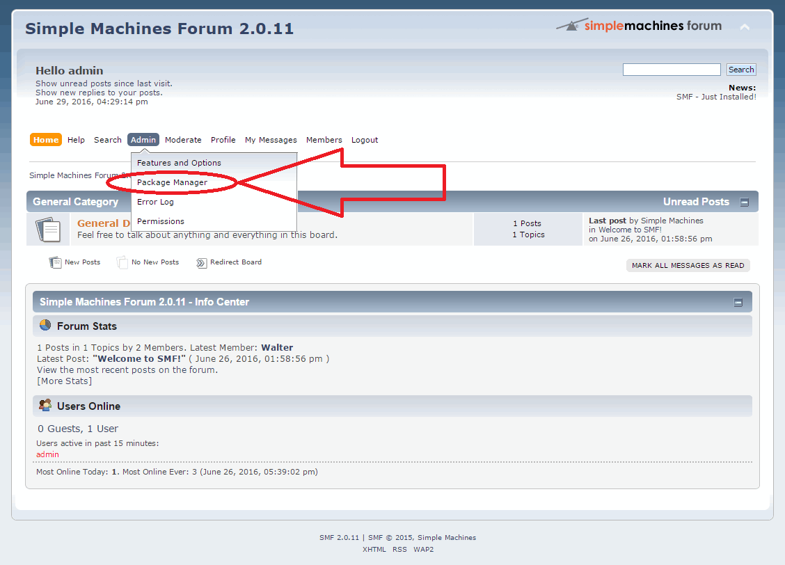Click the Users Online people icon

(45, 406)
